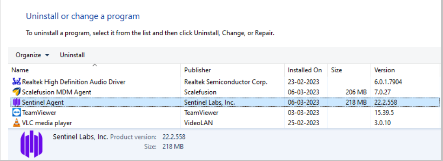
Task: Click the purple Sentinel Agent list icon
Action: coord(17,102)
